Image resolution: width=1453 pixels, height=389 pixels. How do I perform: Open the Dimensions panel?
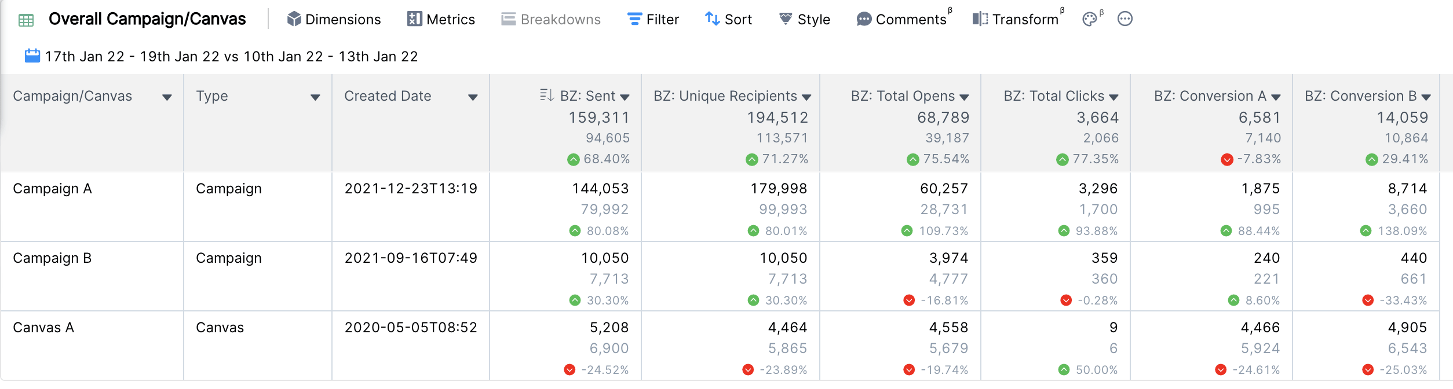coord(334,20)
